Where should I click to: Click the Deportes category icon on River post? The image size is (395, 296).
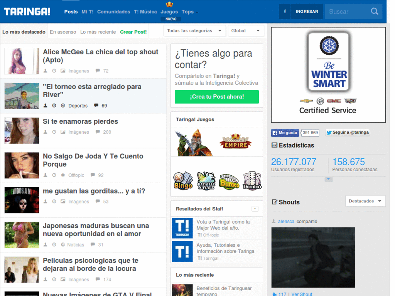[63, 106]
